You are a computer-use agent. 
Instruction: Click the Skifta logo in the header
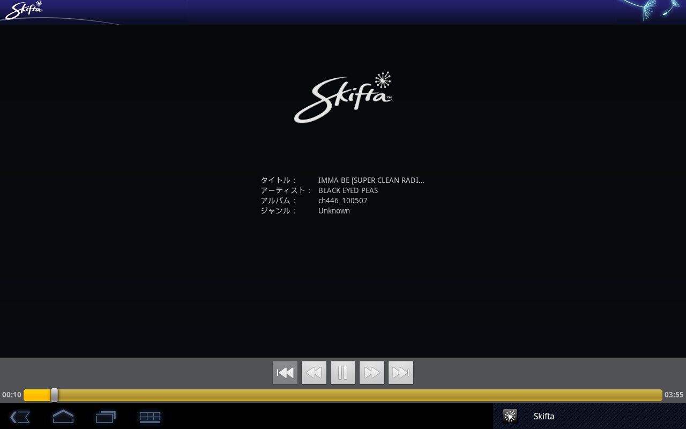24,10
